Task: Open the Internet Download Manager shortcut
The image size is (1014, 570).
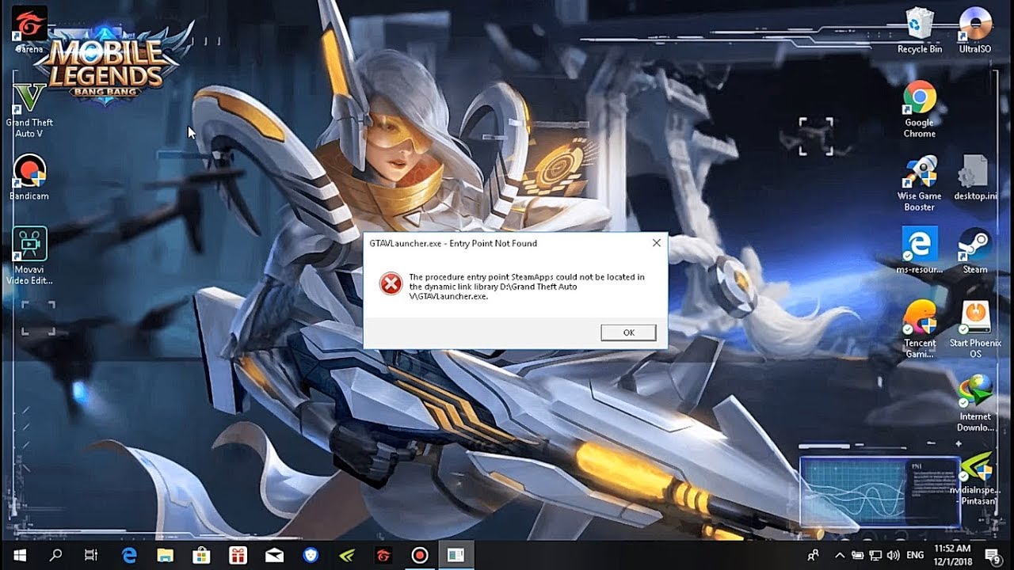Action: 975,403
